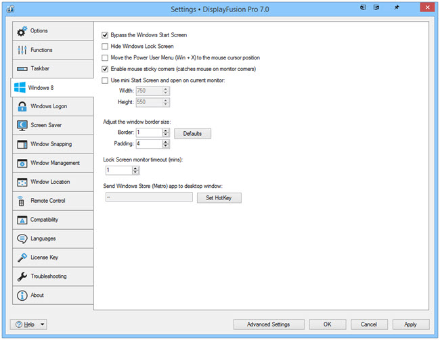Open the Screen Saver tab
440x340 pixels.
[x=53, y=125]
